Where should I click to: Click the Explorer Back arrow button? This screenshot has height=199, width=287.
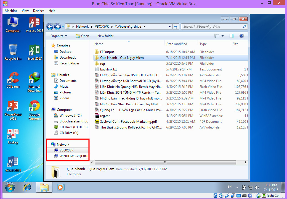coord(50,27)
